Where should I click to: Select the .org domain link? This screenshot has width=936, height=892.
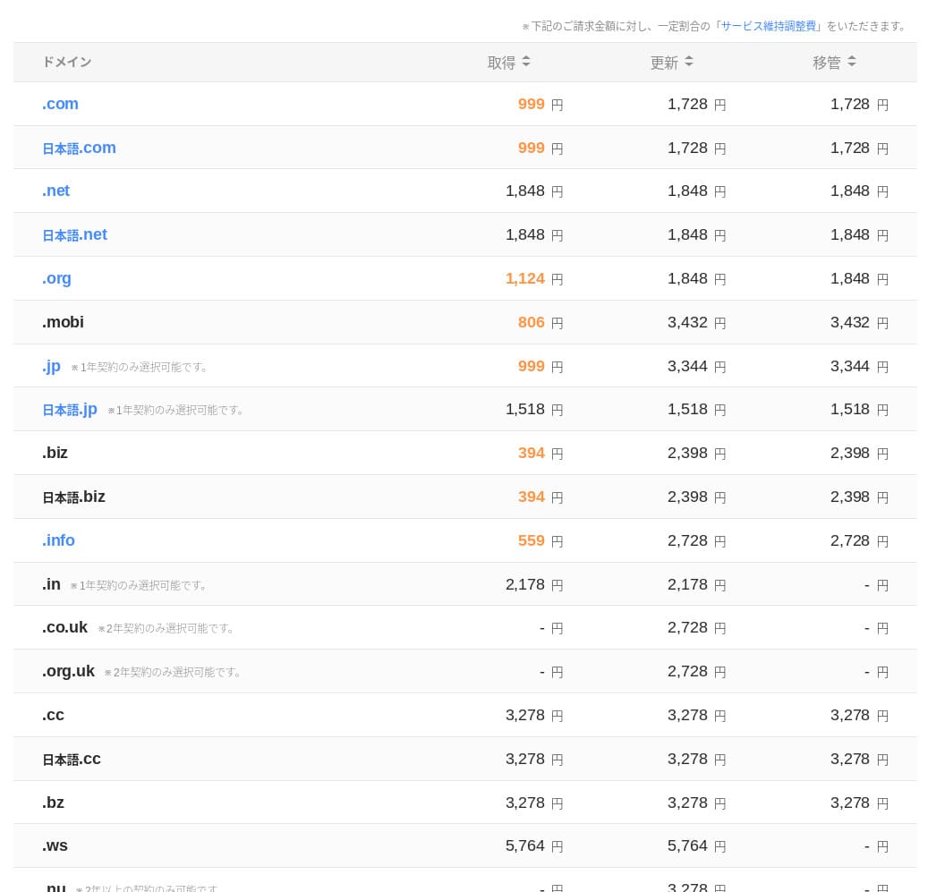click(56, 278)
